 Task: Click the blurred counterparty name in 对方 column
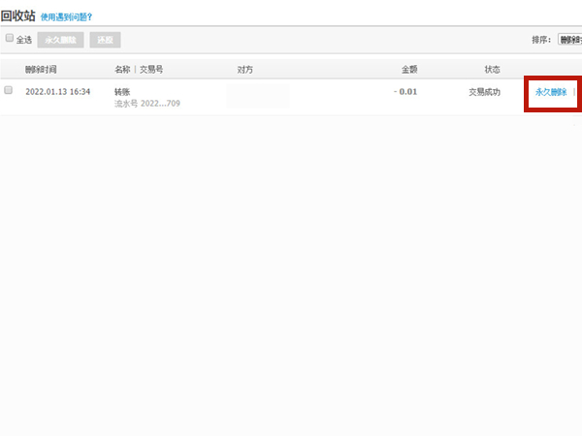coord(258,96)
